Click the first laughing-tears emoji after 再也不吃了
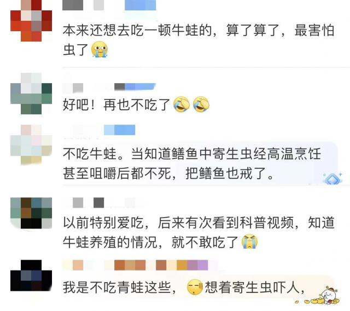The image size is (350, 311). (x=182, y=104)
